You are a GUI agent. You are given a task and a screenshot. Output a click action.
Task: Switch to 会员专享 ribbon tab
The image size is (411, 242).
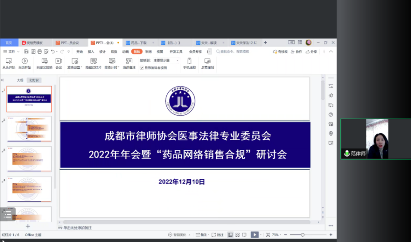pos(195,52)
